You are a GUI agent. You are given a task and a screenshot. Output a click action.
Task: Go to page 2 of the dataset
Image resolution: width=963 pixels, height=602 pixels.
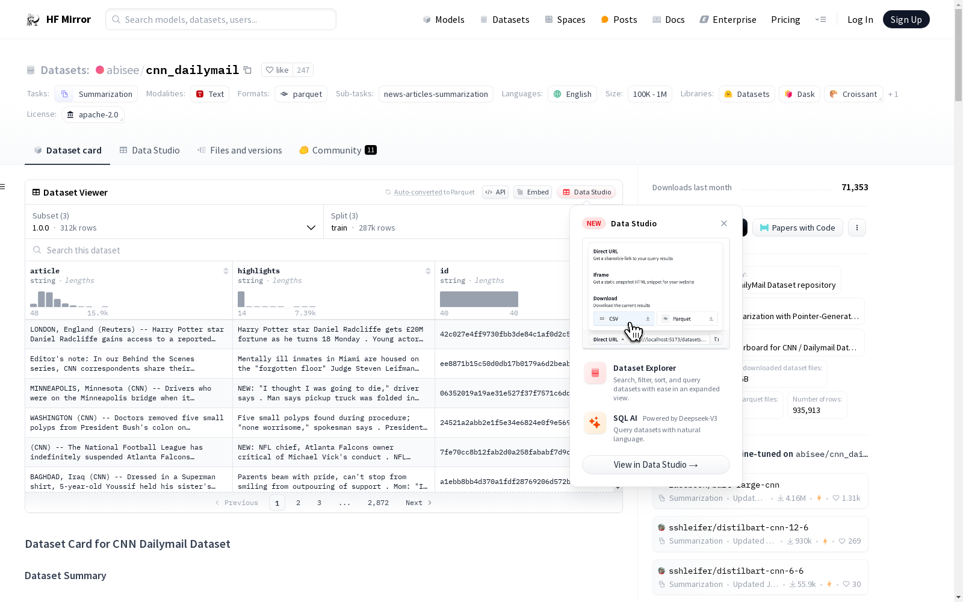pyautogui.click(x=298, y=503)
